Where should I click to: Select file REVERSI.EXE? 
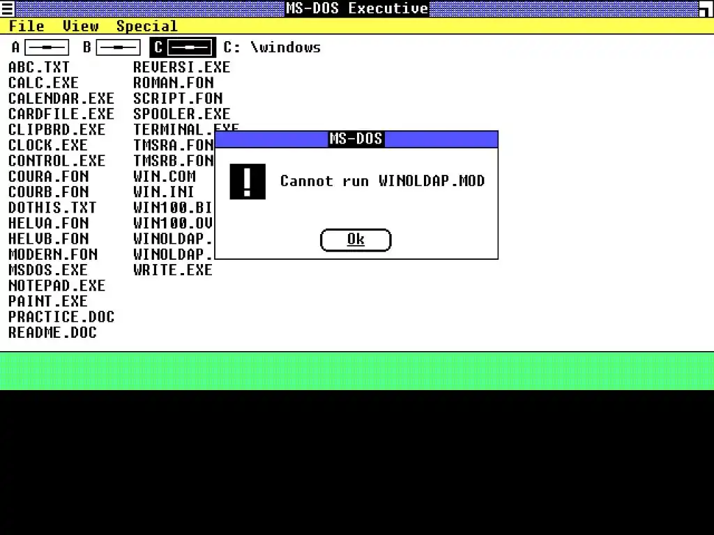pos(182,68)
